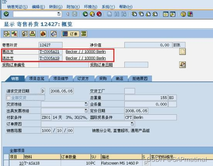Click the partner search icon beside 采购订单日期

click(x=183, y=65)
